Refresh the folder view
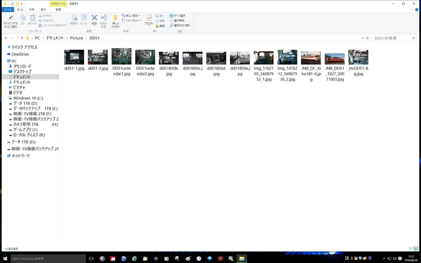421x263 pixels. click(368, 38)
